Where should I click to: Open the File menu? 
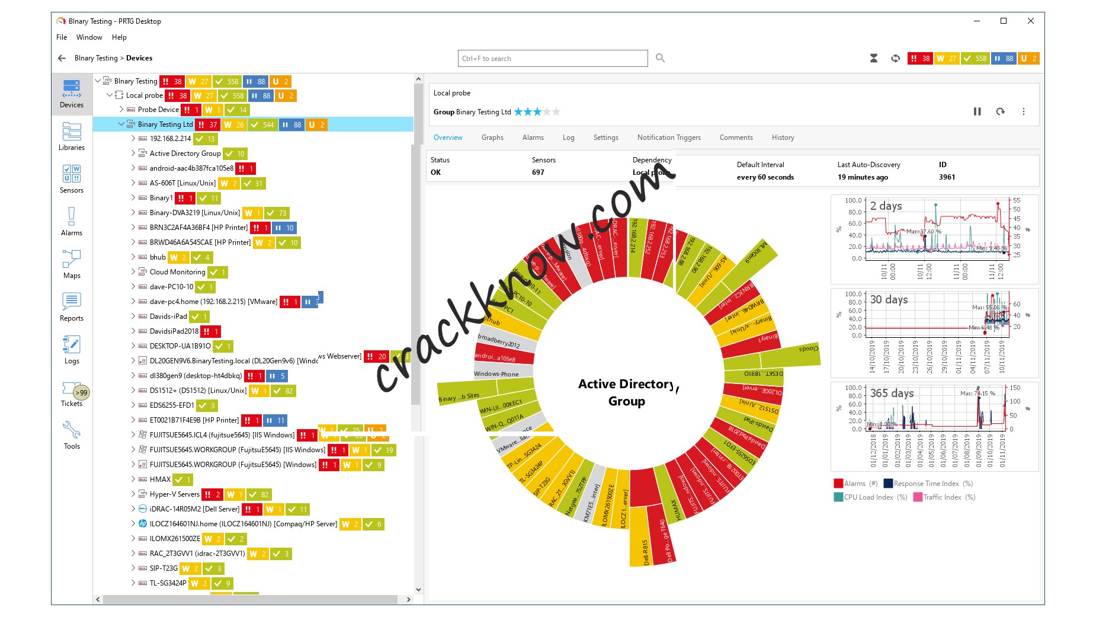click(62, 37)
